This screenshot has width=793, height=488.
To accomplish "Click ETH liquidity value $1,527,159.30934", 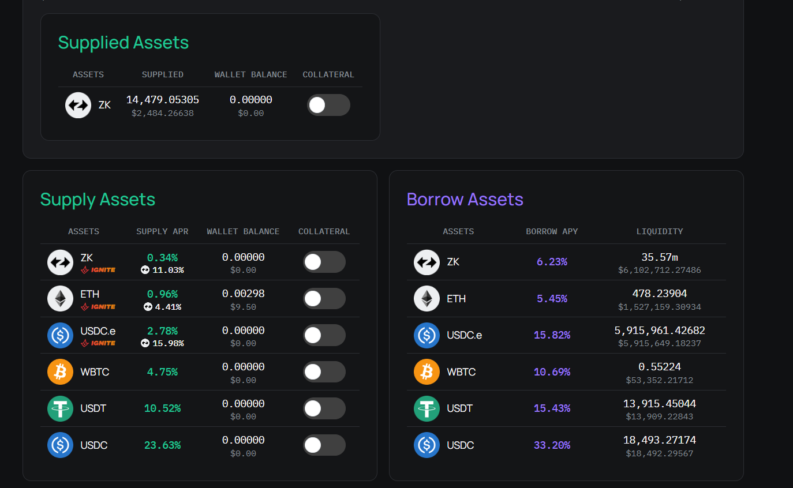I will tap(660, 307).
